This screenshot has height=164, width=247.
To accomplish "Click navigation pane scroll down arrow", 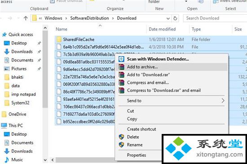I will (45, 160).
